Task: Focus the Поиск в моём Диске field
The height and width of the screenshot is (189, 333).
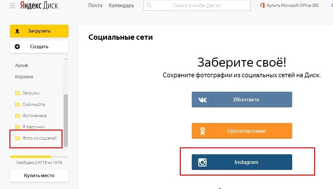Action: click(197, 5)
